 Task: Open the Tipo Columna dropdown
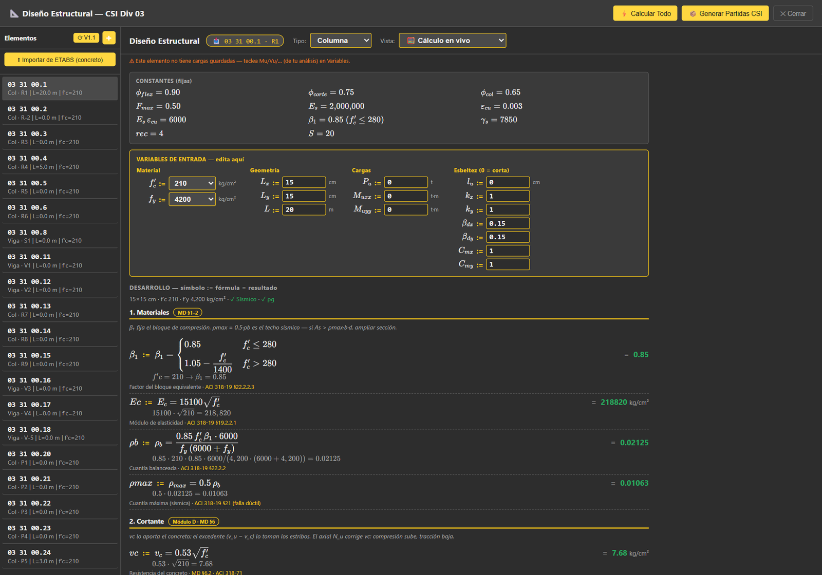tap(341, 41)
